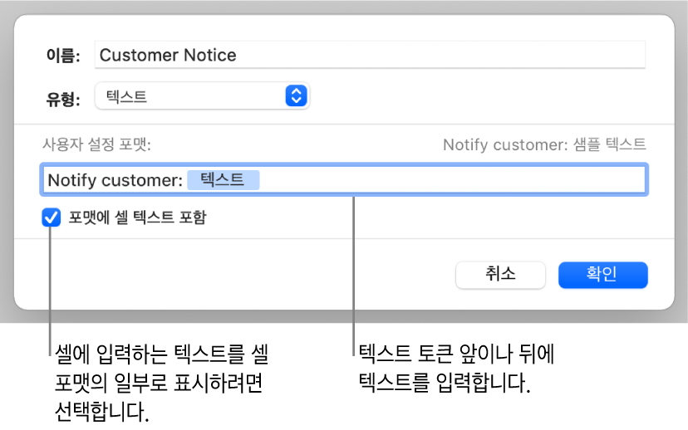Click the blue stepper arrows of 유형 popup
Image resolution: width=688 pixels, height=430 pixels.
(296, 95)
